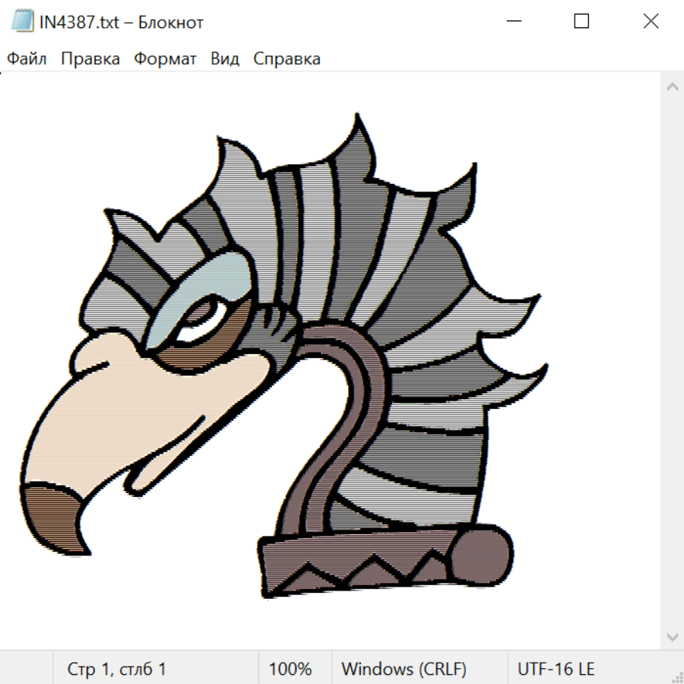Maximize the Блокнот window
Image resolution: width=684 pixels, height=684 pixels.
pyautogui.click(x=581, y=22)
